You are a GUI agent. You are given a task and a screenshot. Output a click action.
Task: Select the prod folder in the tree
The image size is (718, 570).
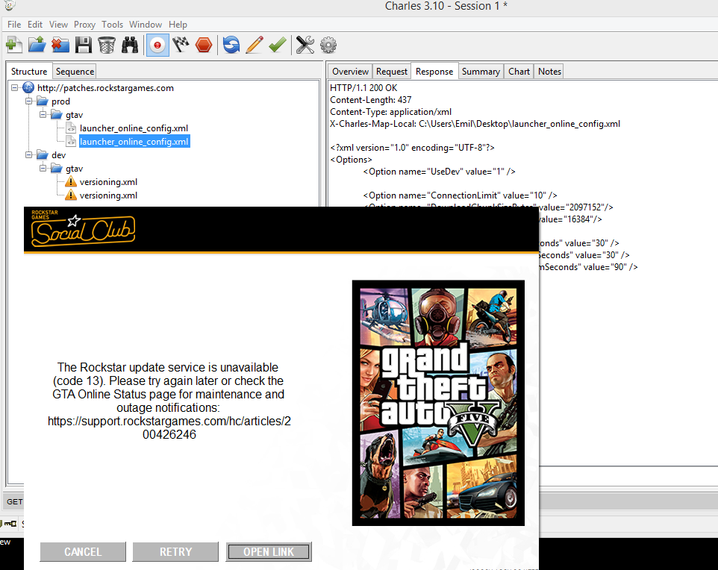[60, 101]
